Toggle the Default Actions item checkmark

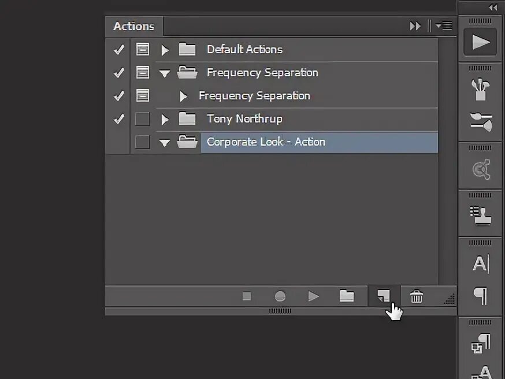coord(118,49)
